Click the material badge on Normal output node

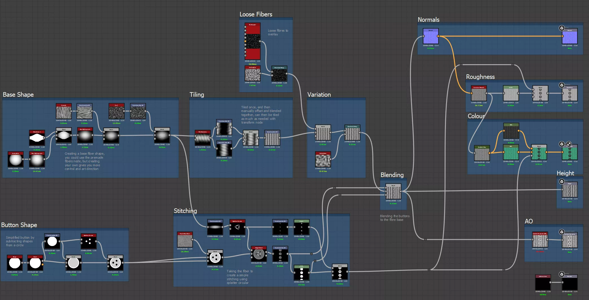pos(562,28)
